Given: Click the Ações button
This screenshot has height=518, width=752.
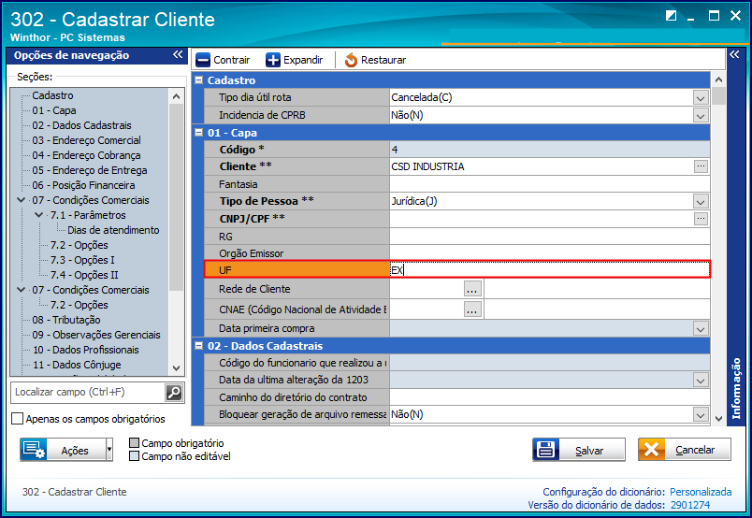Looking at the screenshot, I should [x=63, y=450].
